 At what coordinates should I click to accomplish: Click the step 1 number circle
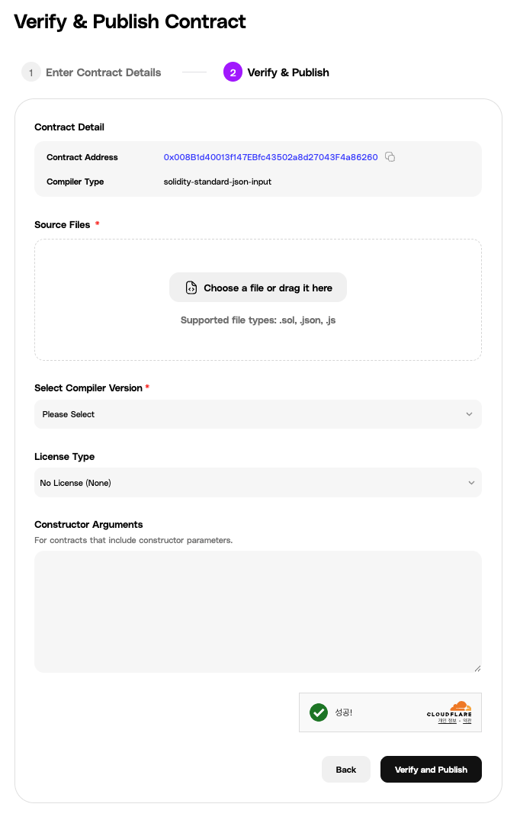click(x=30, y=72)
